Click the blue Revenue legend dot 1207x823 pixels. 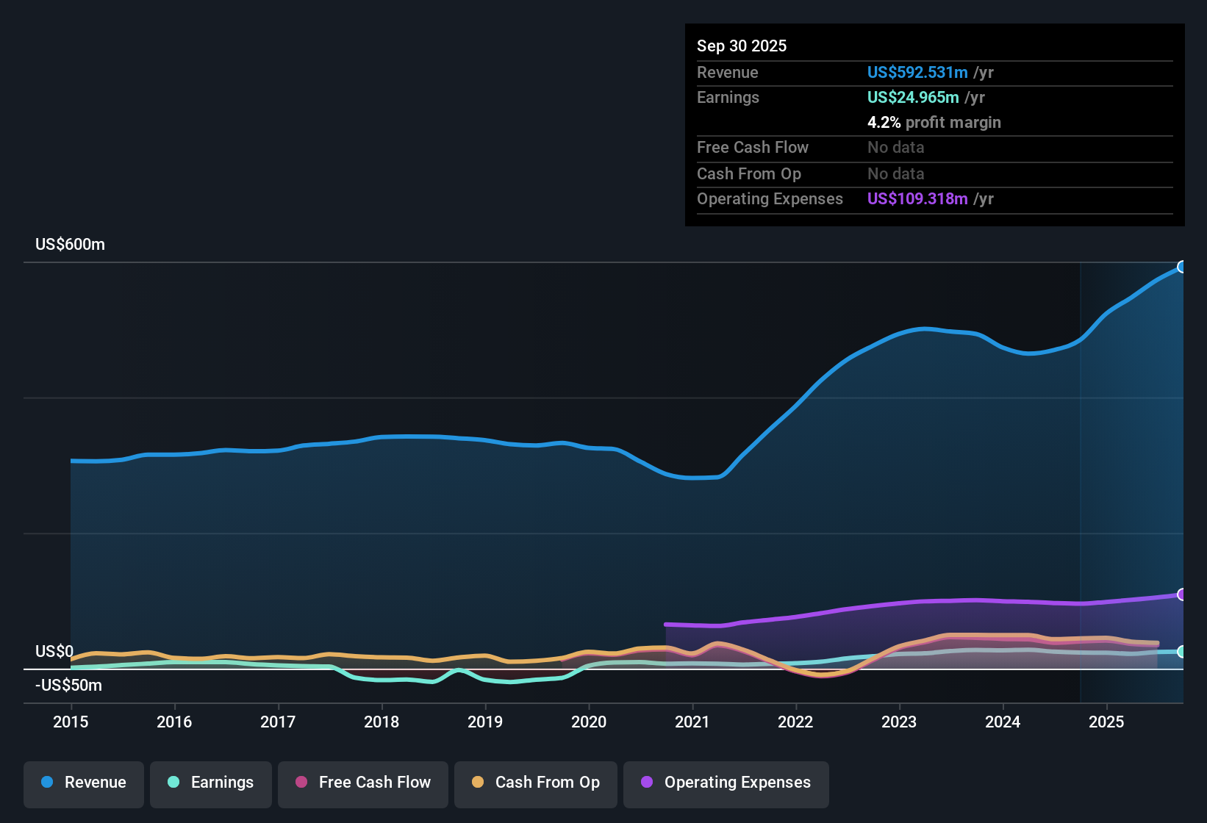[46, 783]
